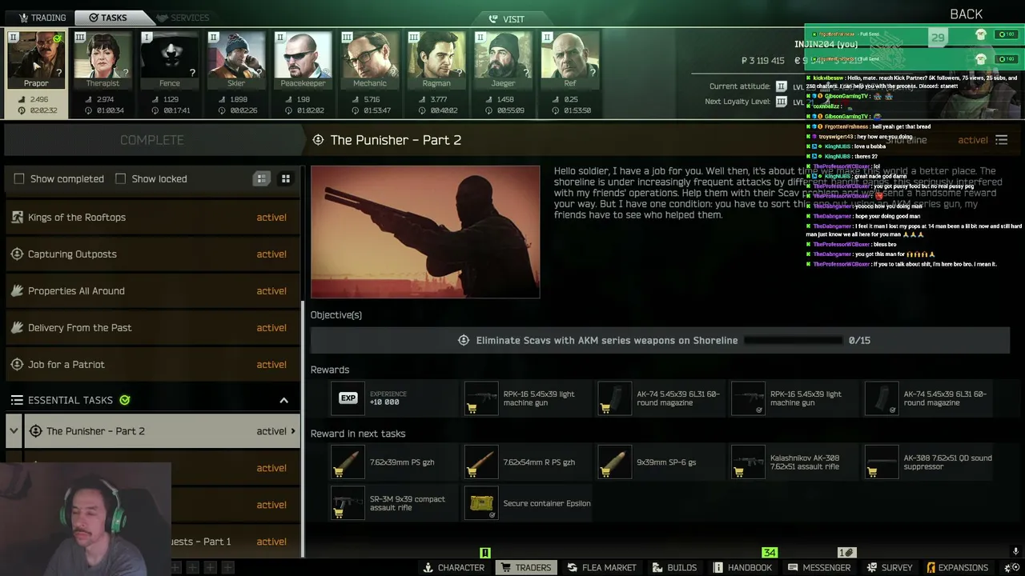Click the 'Reward in next tasks' heading

tap(358, 434)
